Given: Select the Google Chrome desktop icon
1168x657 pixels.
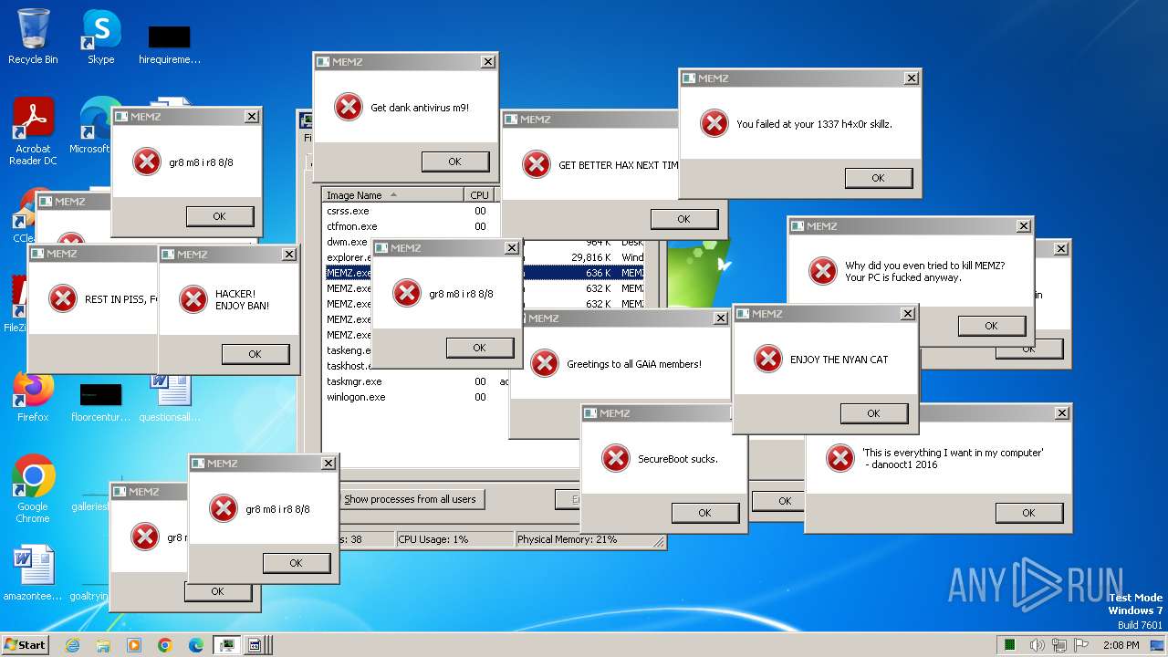Looking at the screenshot, I should pos(33,490).
